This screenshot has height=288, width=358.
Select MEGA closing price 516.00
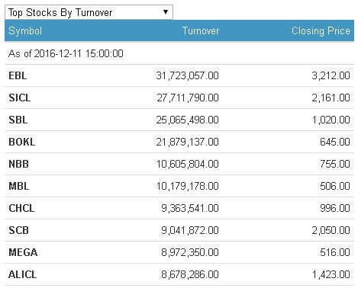click(335, 252)
